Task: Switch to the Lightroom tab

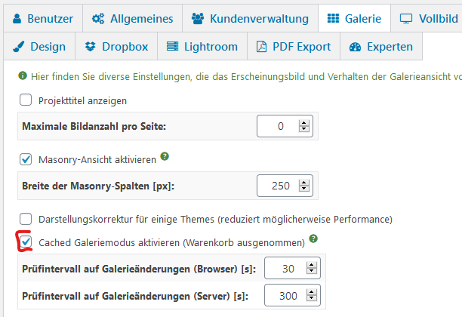Action: [x=201, y=47]
